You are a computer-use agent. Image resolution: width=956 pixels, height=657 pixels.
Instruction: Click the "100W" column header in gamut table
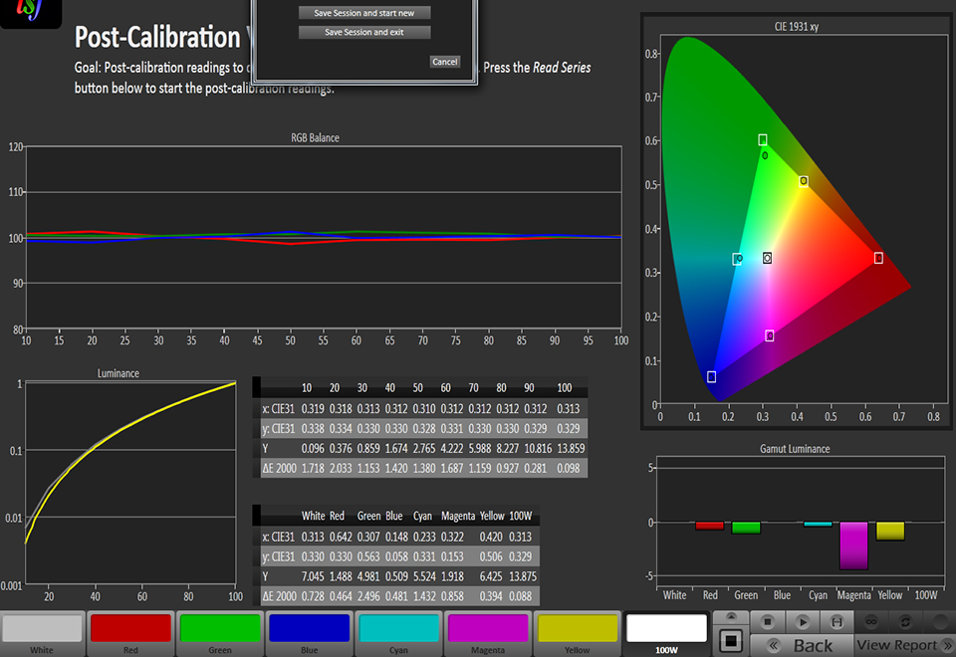click(x=521, y=516)
